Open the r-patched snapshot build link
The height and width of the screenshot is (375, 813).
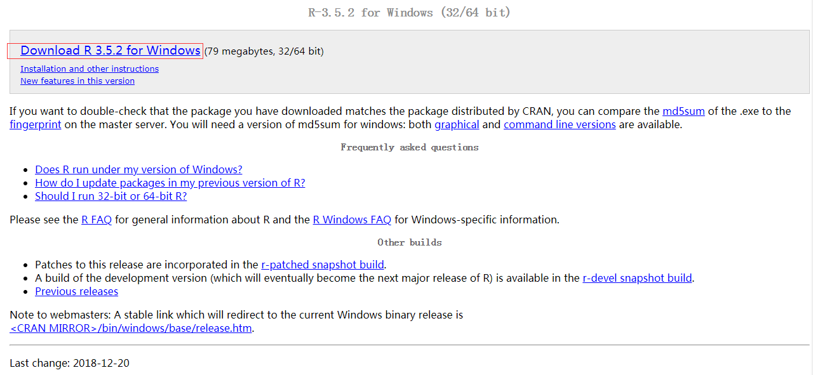coord(323,265)
